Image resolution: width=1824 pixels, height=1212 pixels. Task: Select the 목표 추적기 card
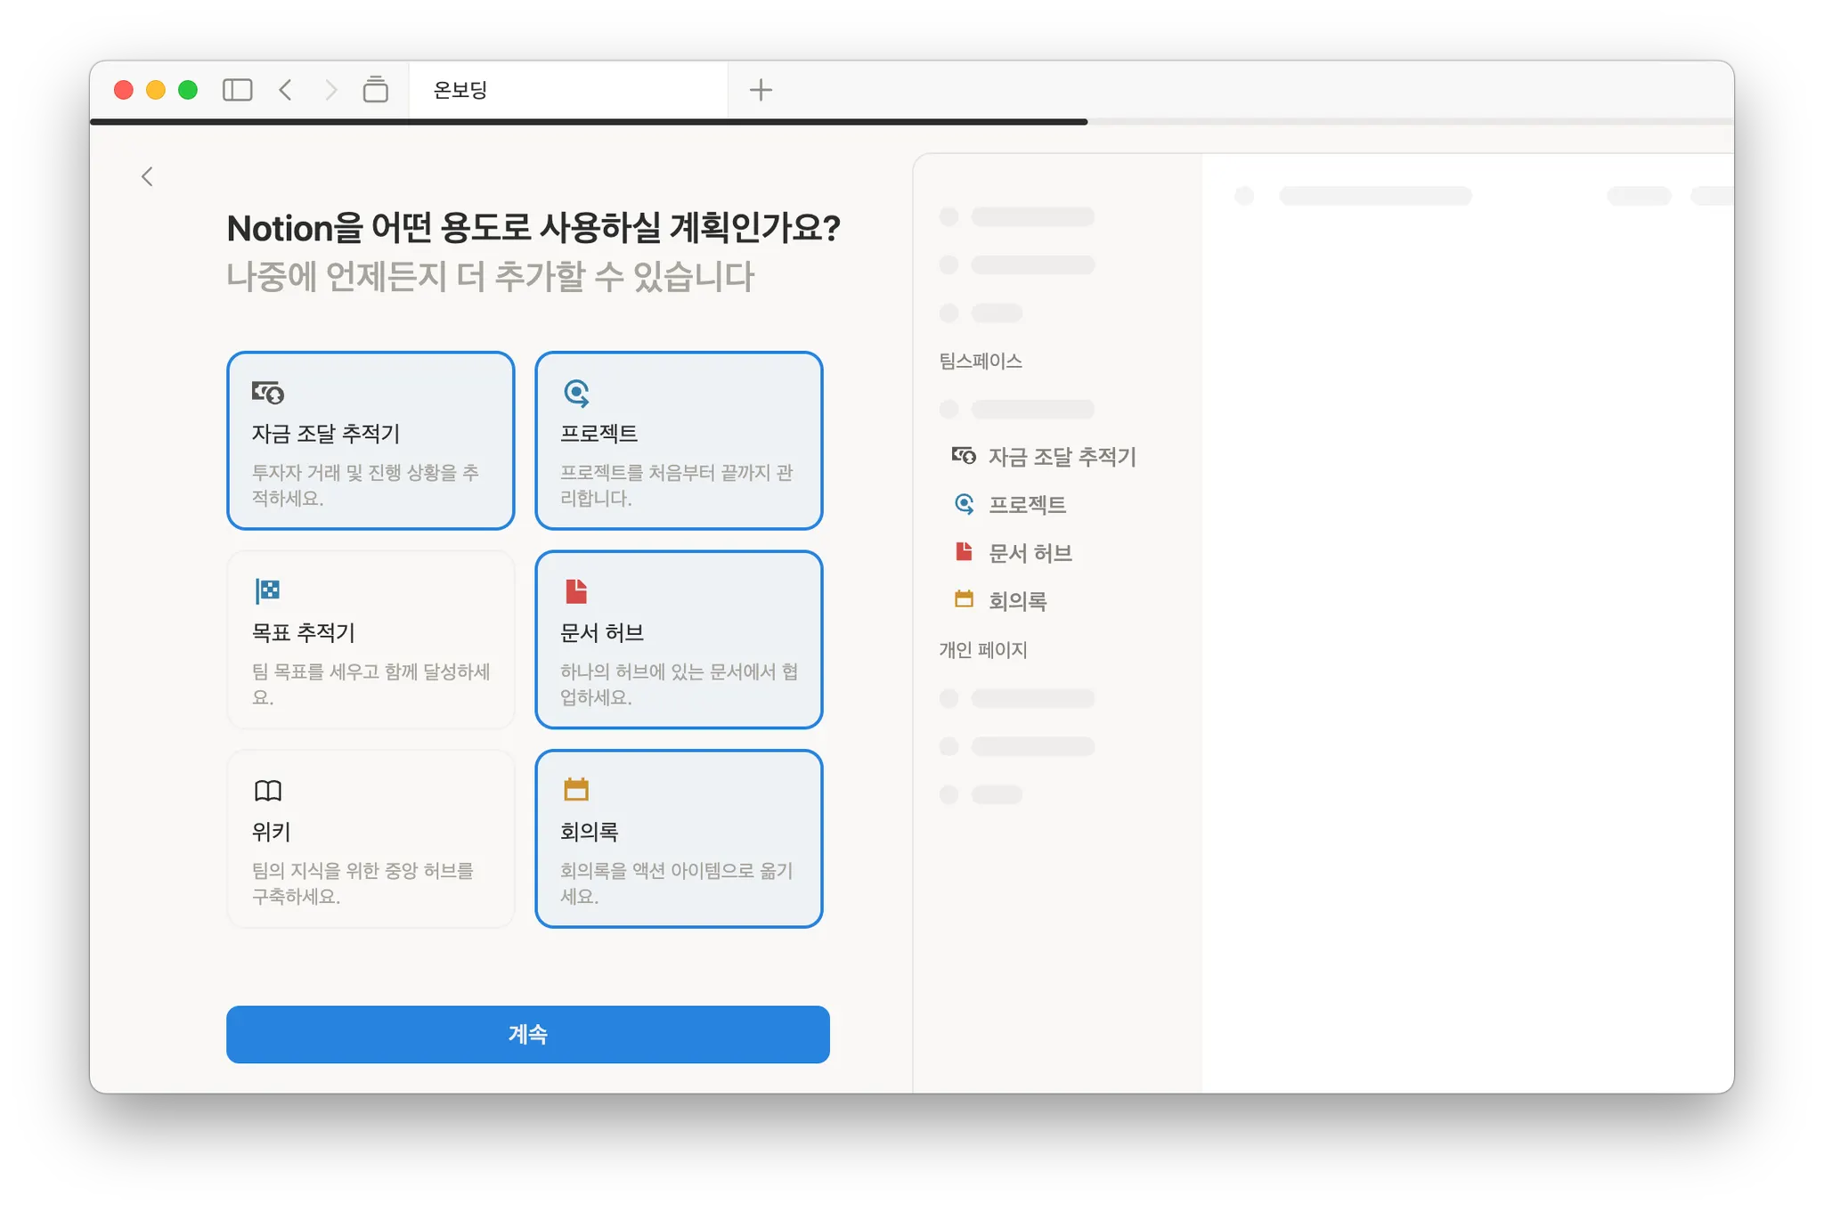point(370,639)
